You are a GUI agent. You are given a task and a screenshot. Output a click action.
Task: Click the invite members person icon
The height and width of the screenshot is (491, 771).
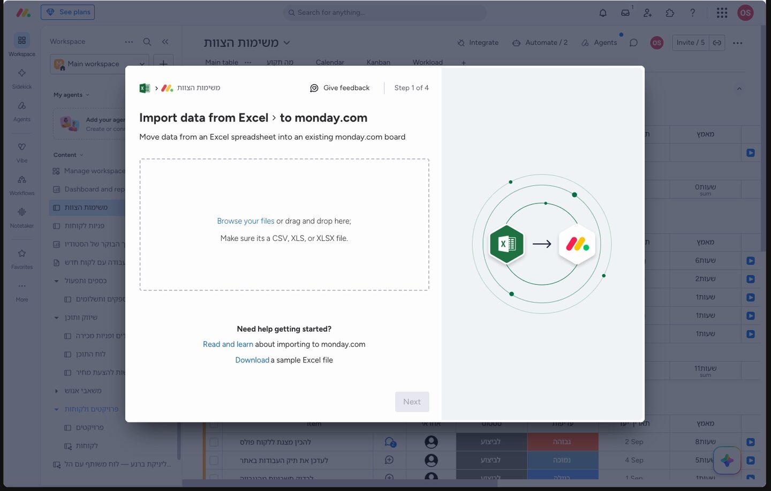pyautogui.click(x=648, y=13)
